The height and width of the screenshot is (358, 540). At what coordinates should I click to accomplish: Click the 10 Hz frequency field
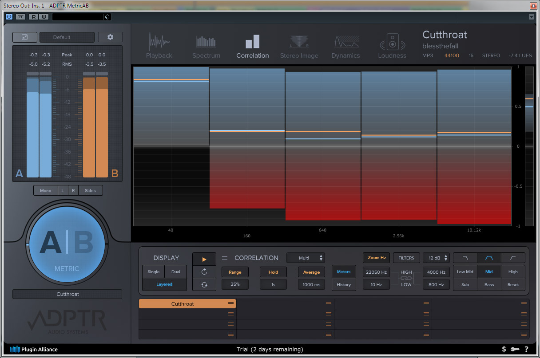point(377,284)
